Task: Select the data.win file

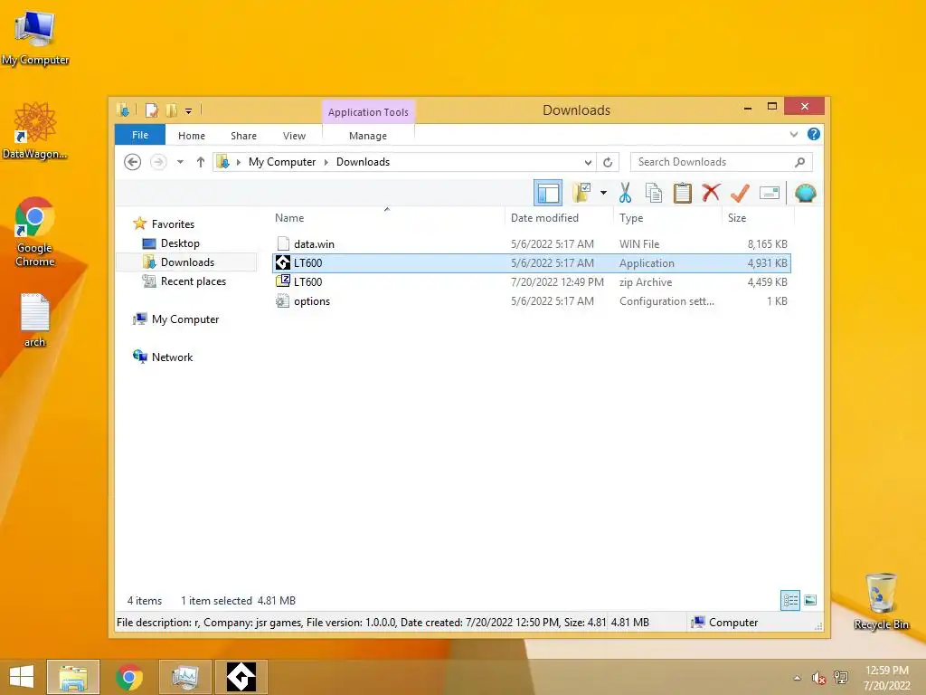Action: (x=532, y=244)
